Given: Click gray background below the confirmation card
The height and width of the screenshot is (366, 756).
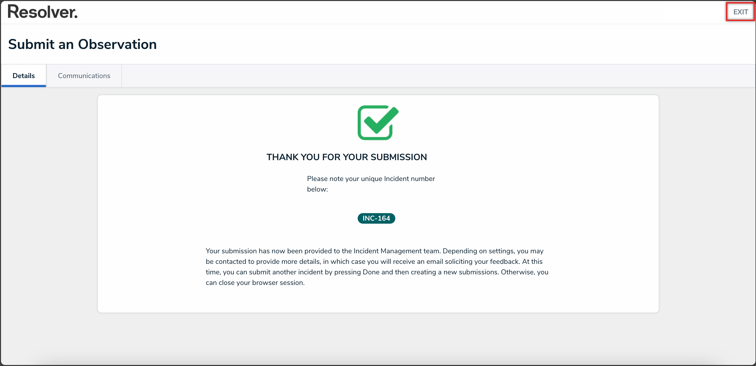Looking at the screenshot, I should (x=378, y=338).
